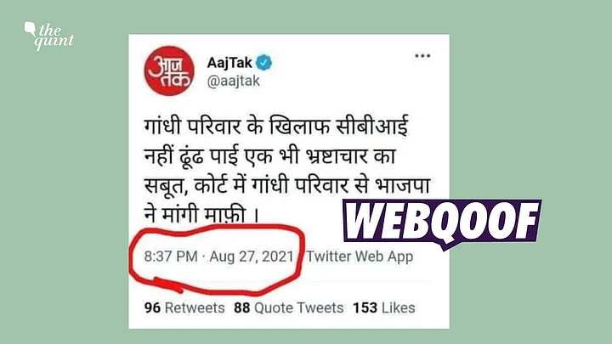The image size is (612, 344).
Task: View the 153 Likes list
Action: coord(383,307)
